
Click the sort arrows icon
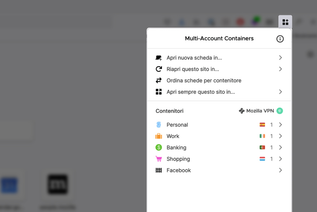coord(159,80)
